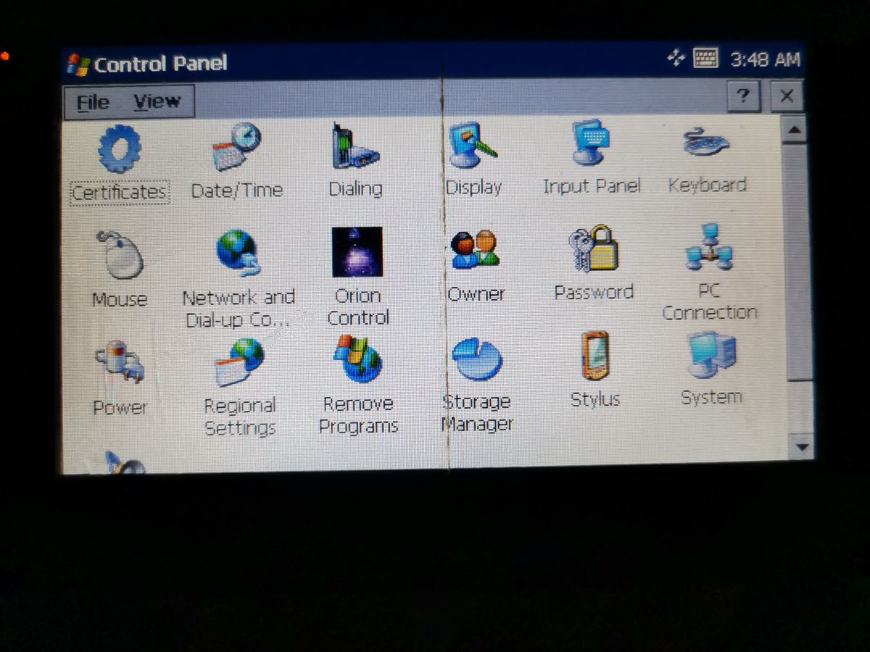Open the File menu
The width and height of the screenshot is (870, 652).
click(x=94, y=102)
